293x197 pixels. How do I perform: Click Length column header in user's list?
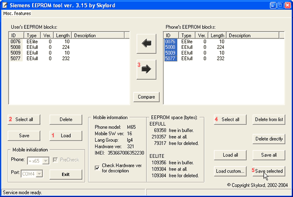coord(63,35)
